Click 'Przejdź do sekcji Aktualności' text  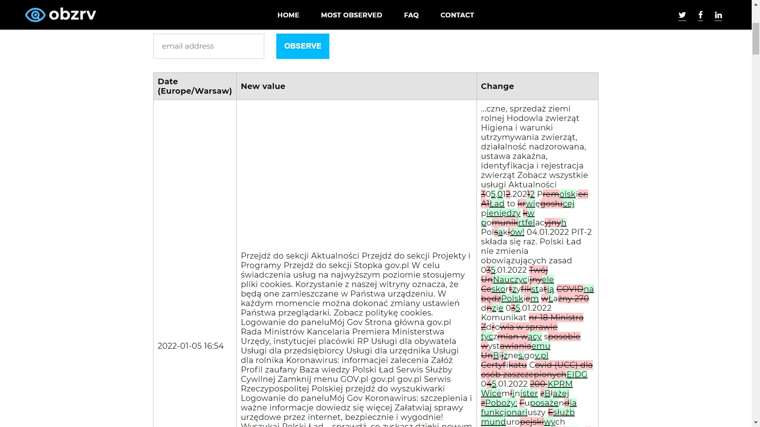(300, 256)
